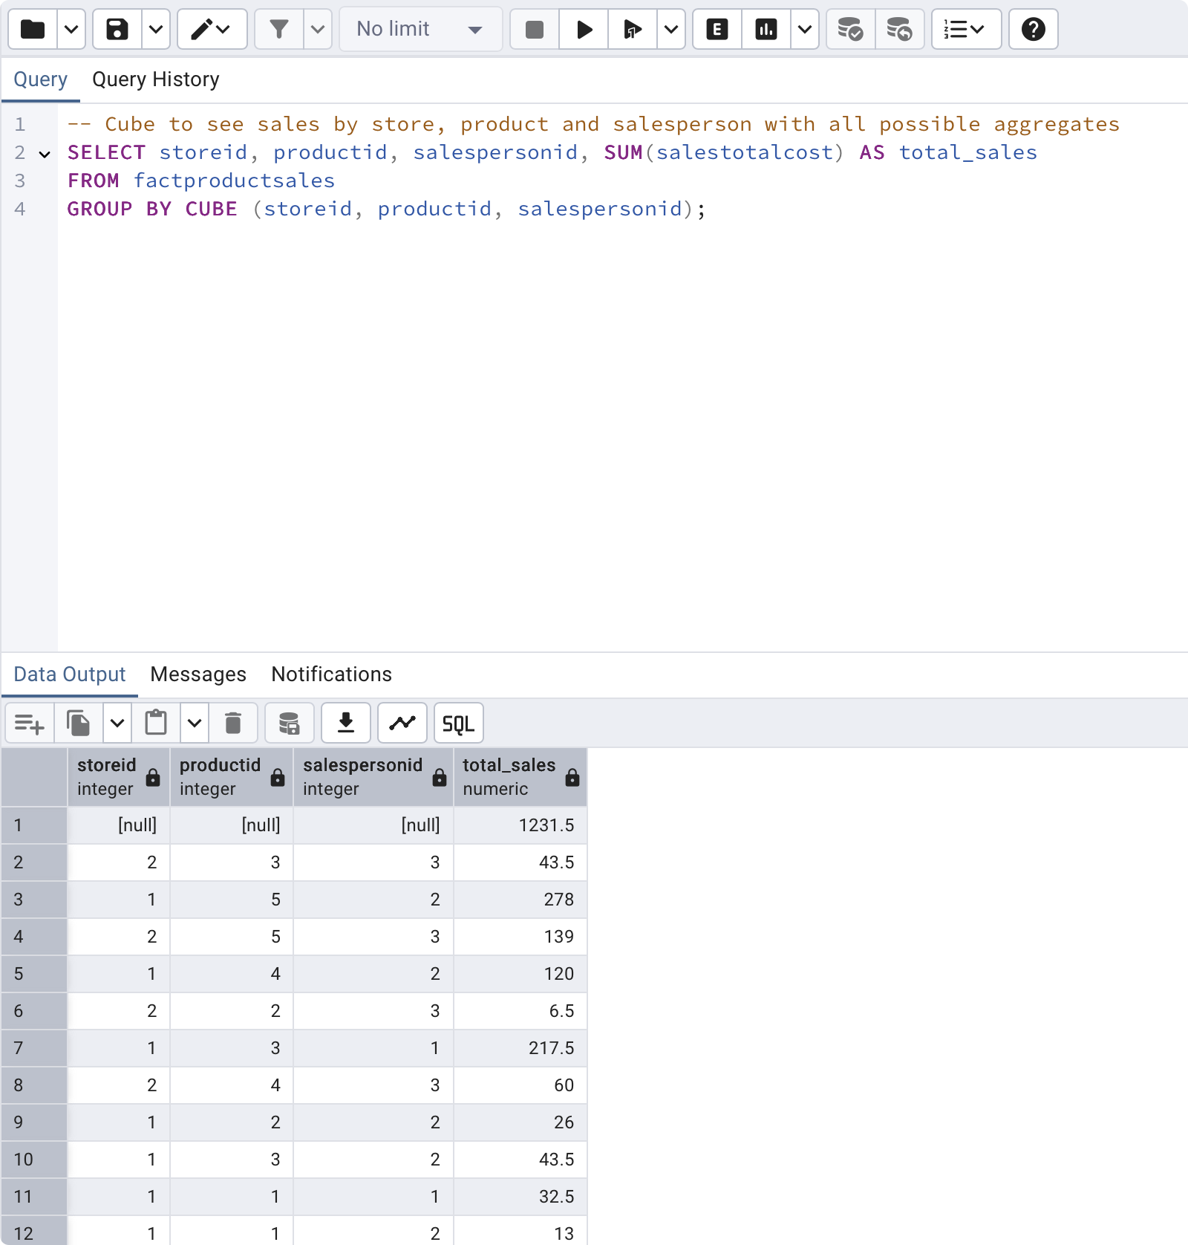Collapse the SELECT statement fold arrow

[x=45, y=154]
